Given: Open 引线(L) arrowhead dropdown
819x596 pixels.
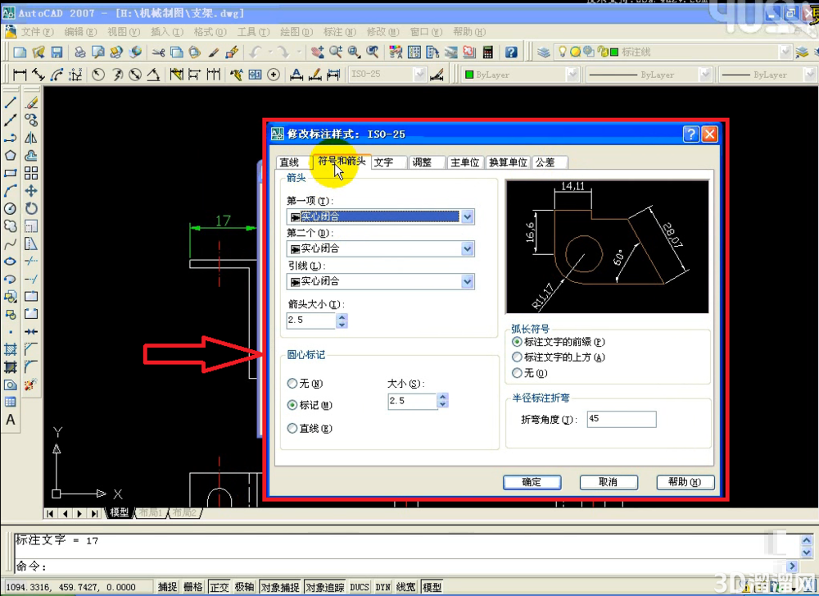Looking at the screenshot, I should 468,282.
